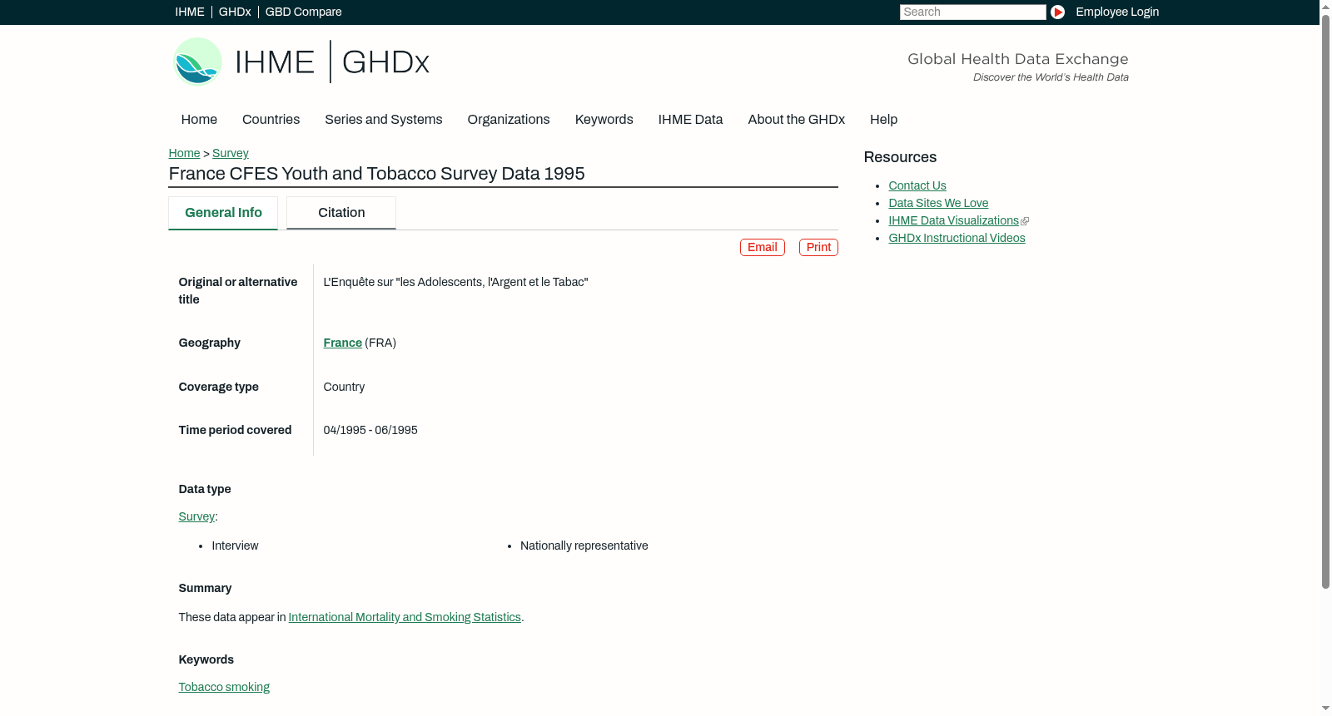The height and width of the screenshot is (716, 1332).
Task: Open the Organizations menu
Action: [x=509, y=120]
